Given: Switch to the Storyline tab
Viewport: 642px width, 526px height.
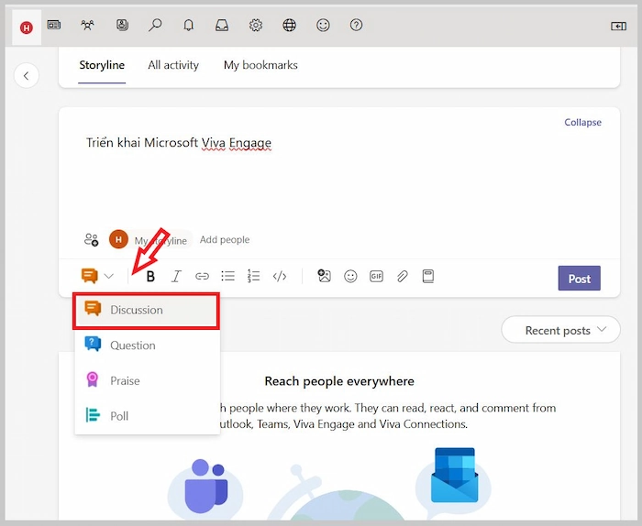Looking at the screenshot, I should (x=102, y=65).
